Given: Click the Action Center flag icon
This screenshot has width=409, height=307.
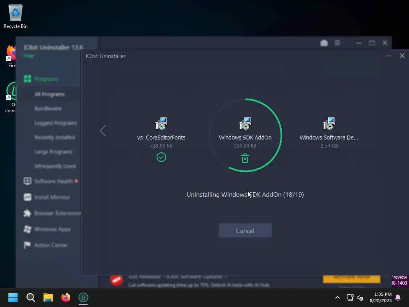Looking at the screenshot, I should 27,245.
